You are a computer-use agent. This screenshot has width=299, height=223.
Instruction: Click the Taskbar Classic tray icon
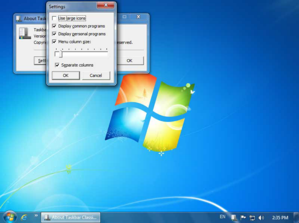tap(234, 218)
